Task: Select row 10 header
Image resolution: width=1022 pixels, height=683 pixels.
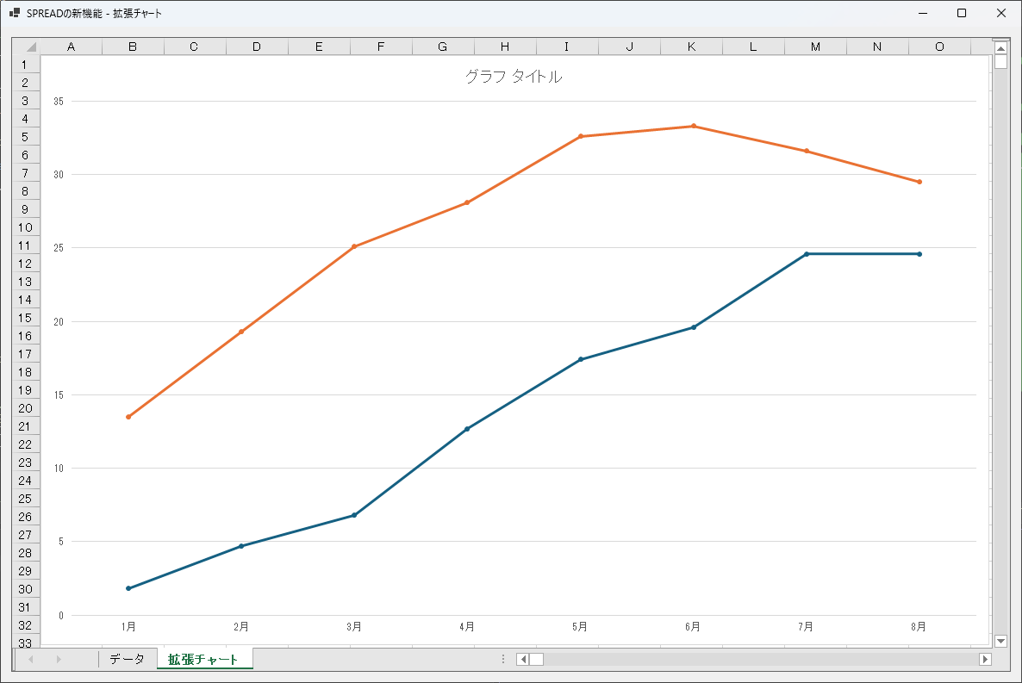Action: [x=26, y=227]
